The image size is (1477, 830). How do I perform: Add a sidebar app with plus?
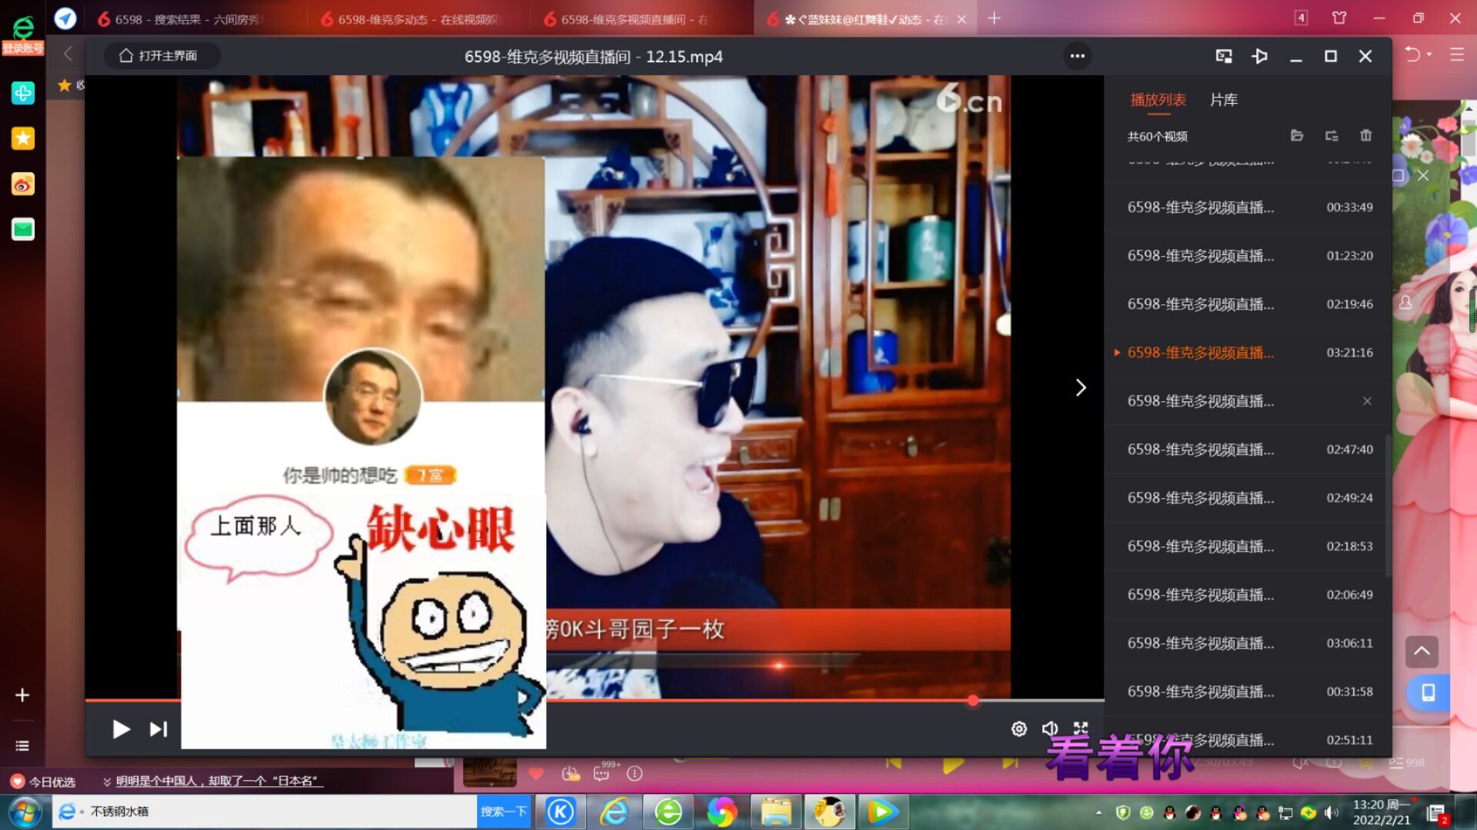(22, 695)
